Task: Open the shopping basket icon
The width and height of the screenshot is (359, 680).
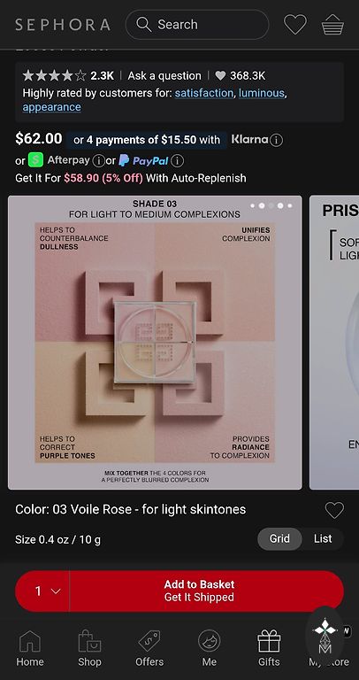Action: pyautogui.click(x=332, y=25)
